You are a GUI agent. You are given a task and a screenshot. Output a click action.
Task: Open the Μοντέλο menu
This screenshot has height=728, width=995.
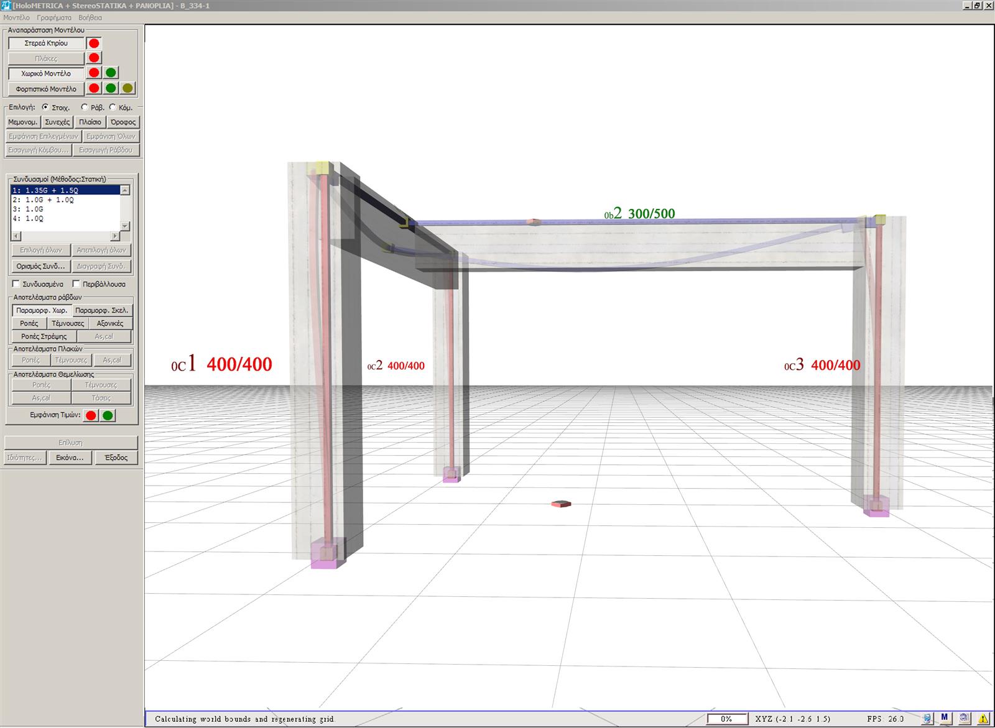point(16,18)
